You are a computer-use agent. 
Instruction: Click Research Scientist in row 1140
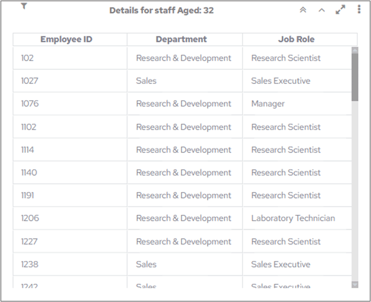[286, 173]
